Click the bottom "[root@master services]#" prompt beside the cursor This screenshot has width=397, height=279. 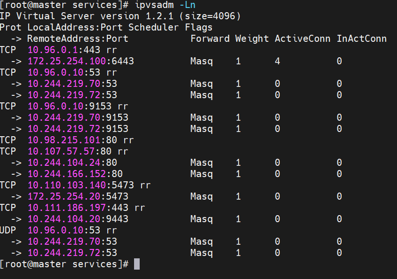(x=64, y=264)
